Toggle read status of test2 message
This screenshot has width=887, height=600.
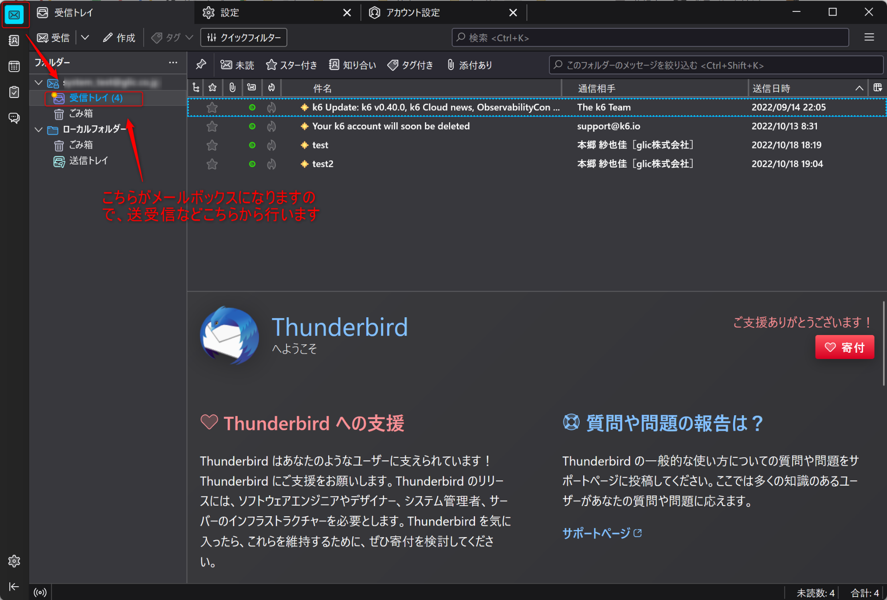pos(252,164)
